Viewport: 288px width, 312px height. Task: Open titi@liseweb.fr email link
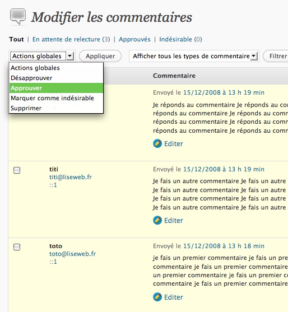point(71,177)
